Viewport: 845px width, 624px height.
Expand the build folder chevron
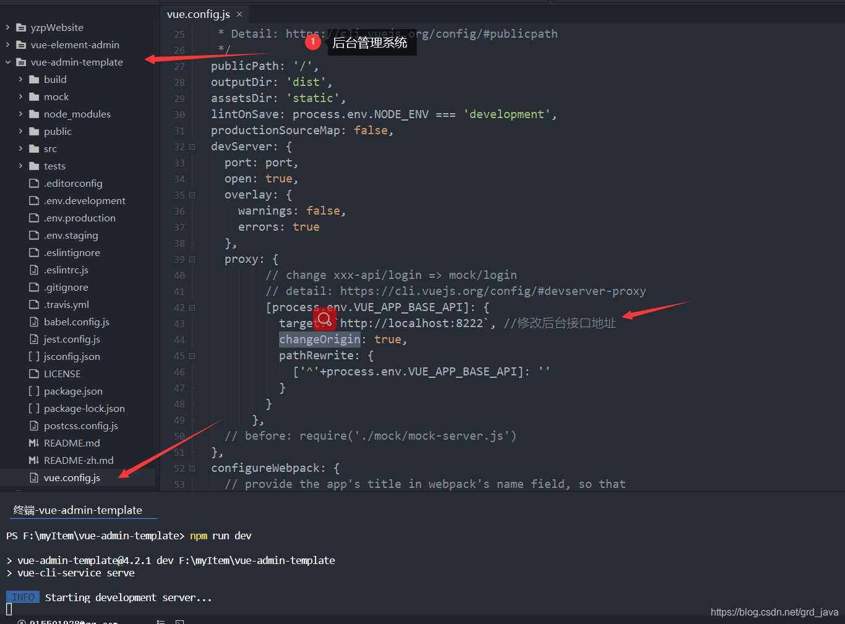coord(21,80)
